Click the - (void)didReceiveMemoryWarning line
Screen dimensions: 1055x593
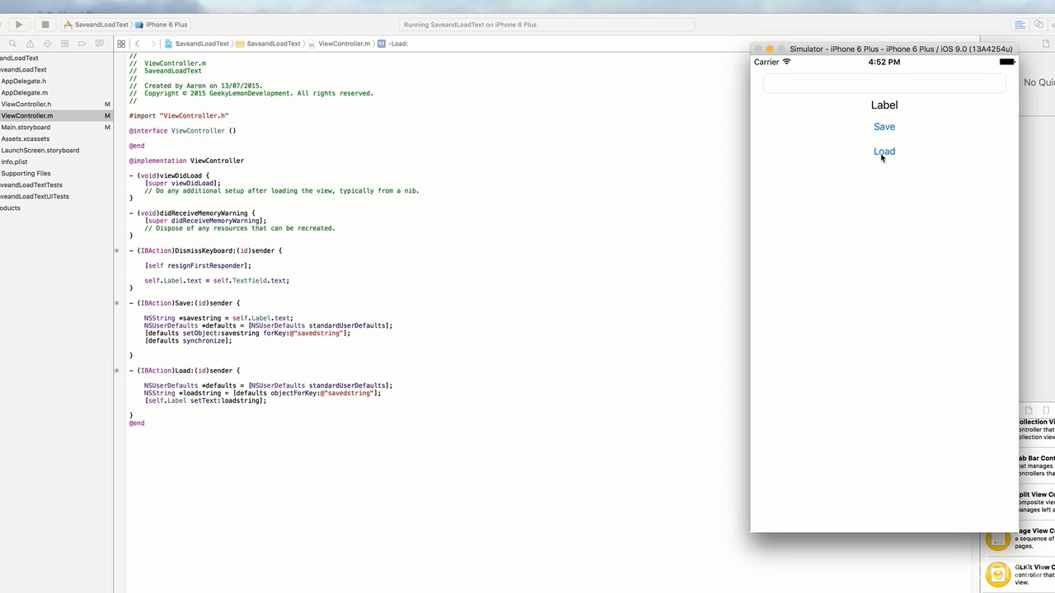click(192, 213)
